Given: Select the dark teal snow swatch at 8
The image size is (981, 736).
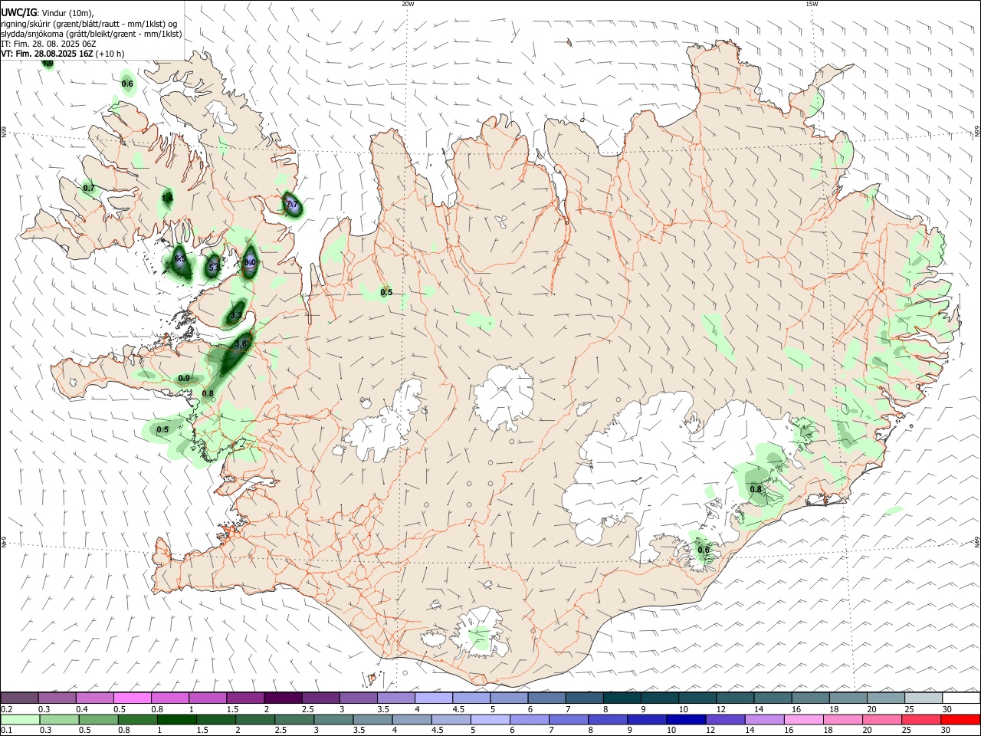Looking at the screenshot, I should tap(622, 698).
